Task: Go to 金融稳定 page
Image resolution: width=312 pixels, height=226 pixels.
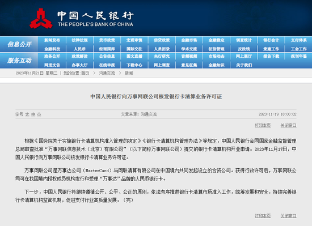Action: (x=217, y=40)
